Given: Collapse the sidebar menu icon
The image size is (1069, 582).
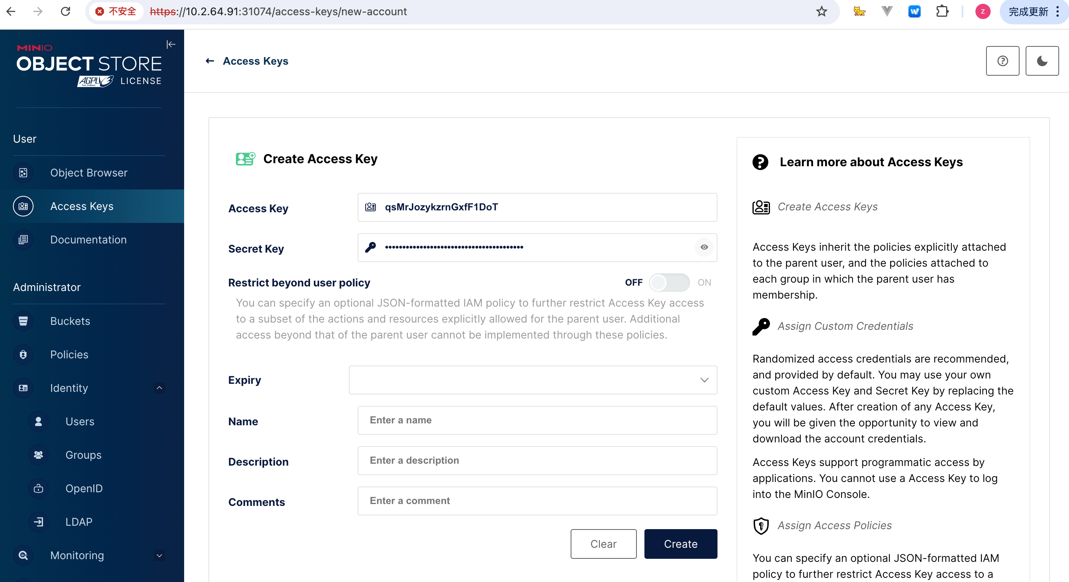Looking at the screenshot, I should point(170,45).
